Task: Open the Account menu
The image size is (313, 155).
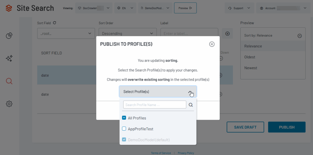Action: click(x=283, y=8)
